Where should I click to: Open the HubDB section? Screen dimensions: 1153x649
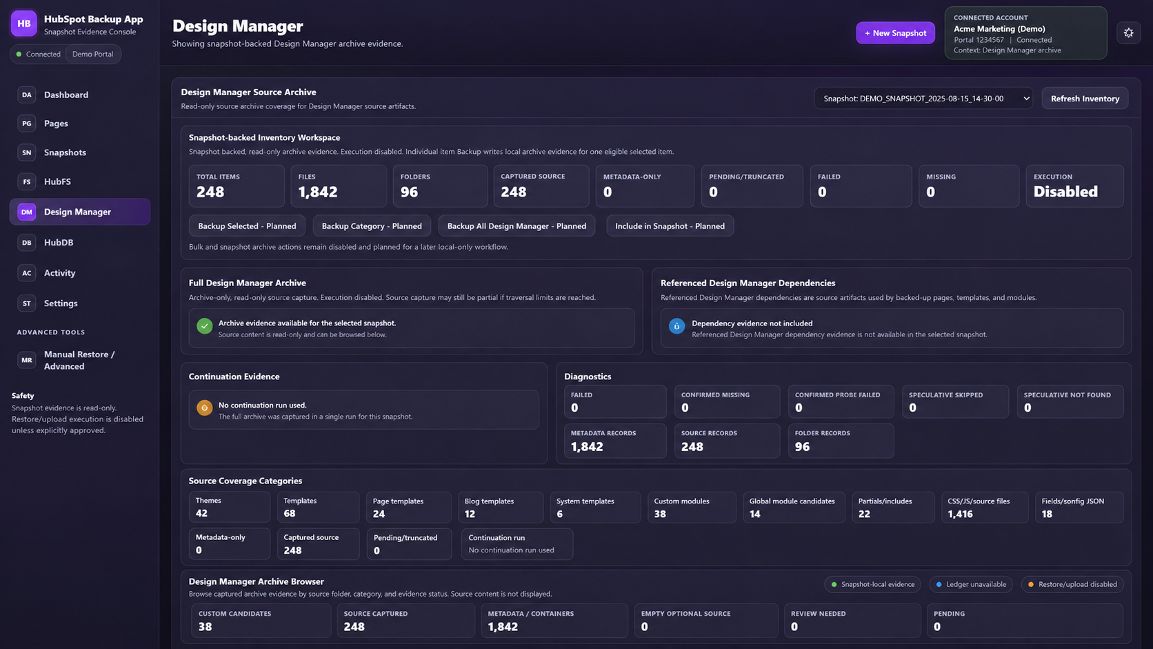[80, 242]
